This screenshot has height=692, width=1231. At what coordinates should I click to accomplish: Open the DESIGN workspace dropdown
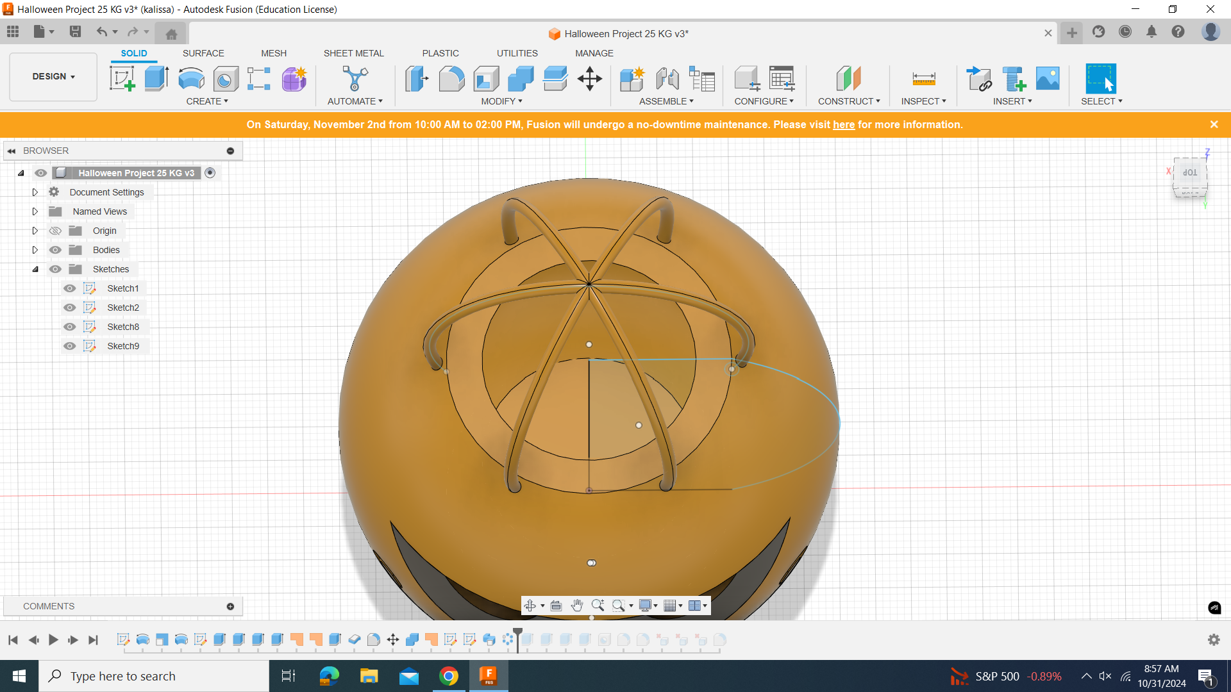(x=53, y=76)
